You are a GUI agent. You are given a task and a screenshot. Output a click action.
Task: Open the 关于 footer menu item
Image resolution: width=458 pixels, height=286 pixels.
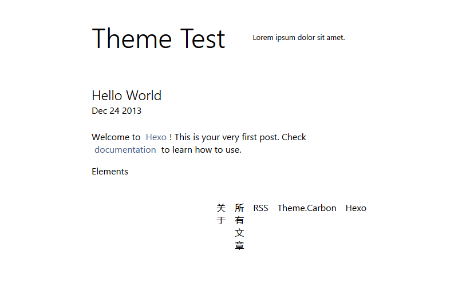tap(221, 214)
